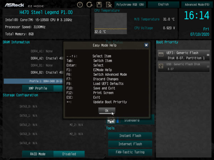Click the USB symbol icon in boot priority
Screen dimensions: 214x160
[161, 66]
